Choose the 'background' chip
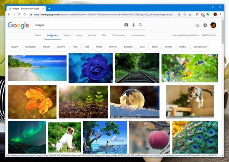 click(200, 47)
